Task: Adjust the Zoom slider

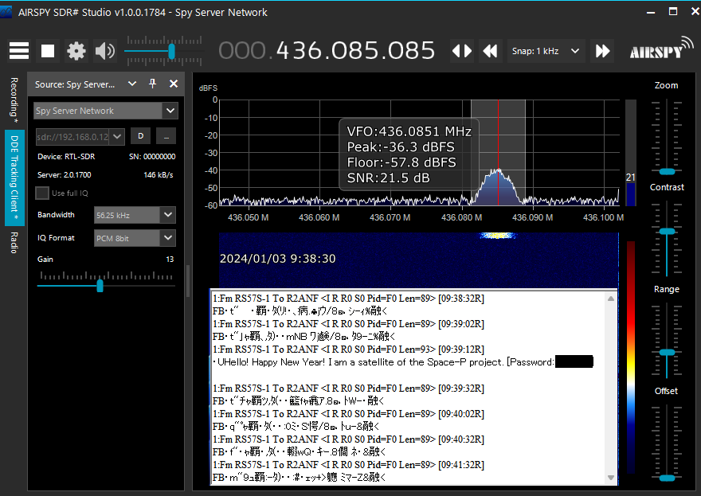Action: [x=667, y=172]
